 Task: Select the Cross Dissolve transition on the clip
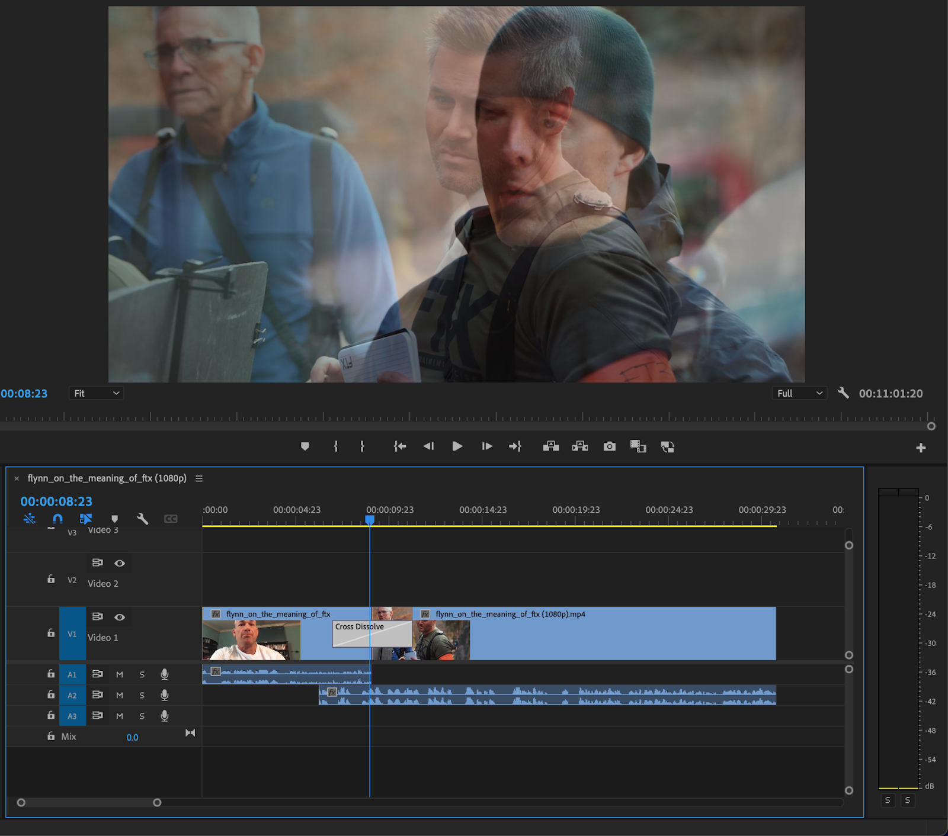[371, 634]
